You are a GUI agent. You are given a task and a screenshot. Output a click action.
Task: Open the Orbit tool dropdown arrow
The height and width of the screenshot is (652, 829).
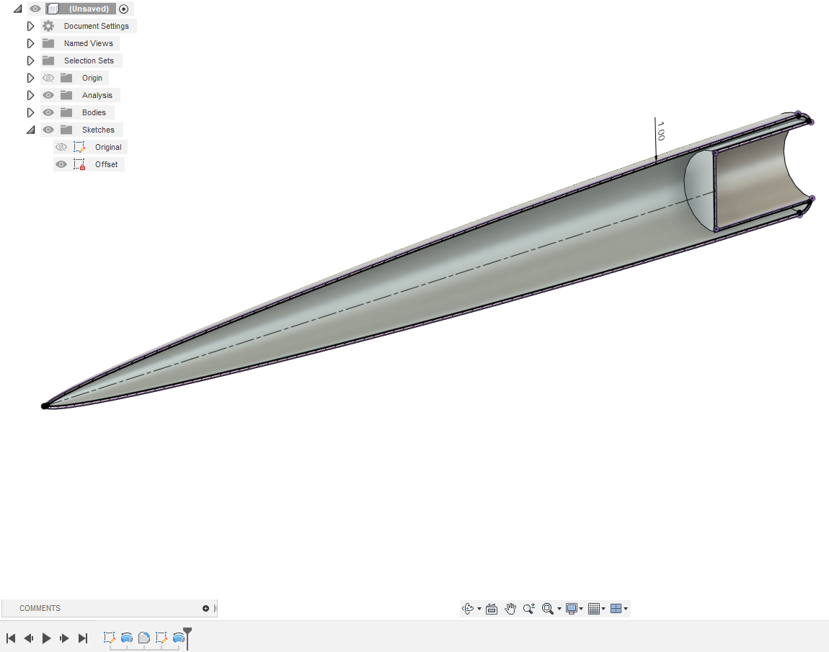[479, 609]
